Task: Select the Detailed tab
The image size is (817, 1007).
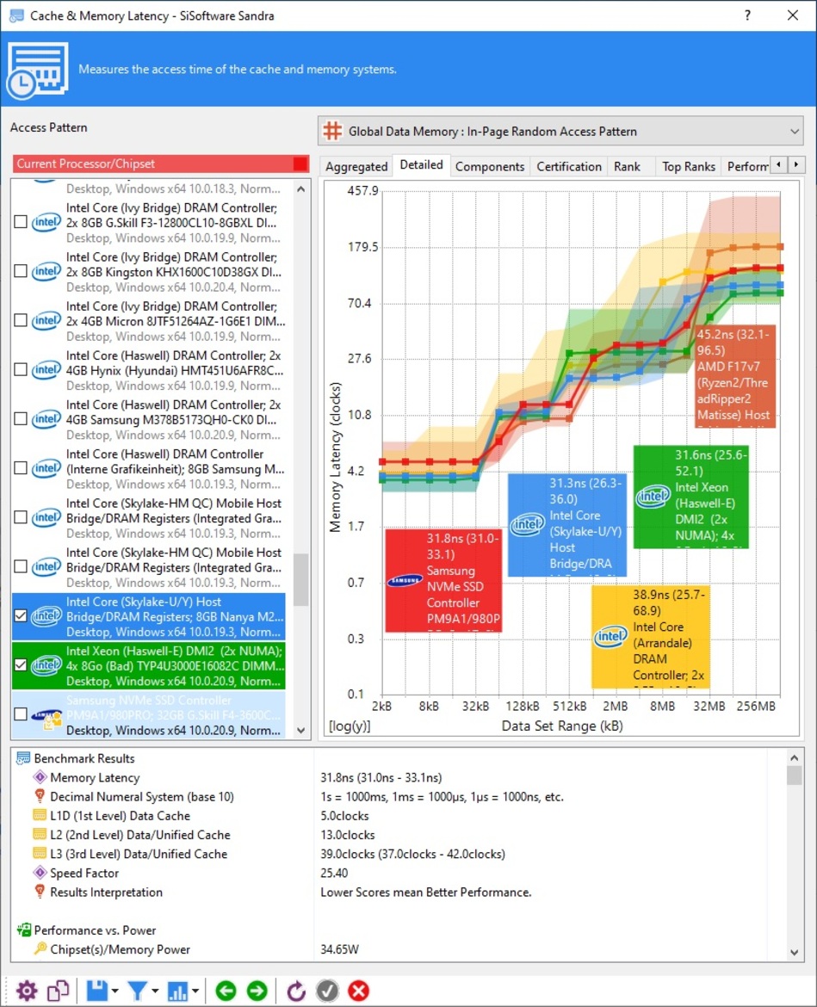Action: [421, 165]
